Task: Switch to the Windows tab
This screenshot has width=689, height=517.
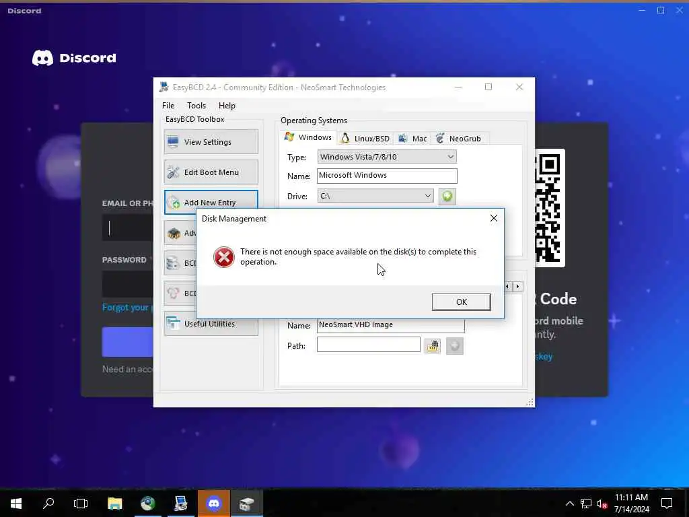Action: point(308,137)
